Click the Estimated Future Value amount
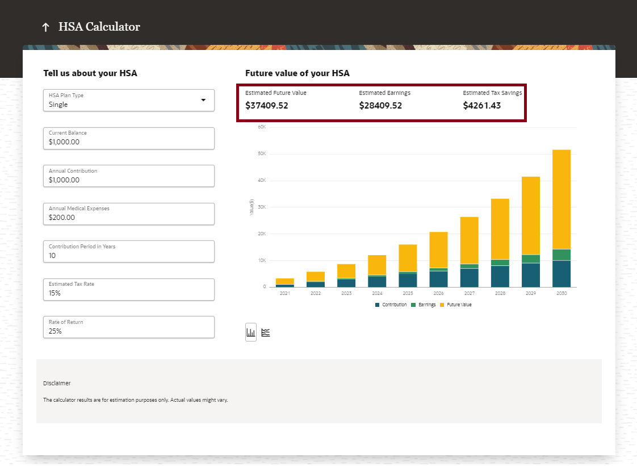 tap(267, 106)
